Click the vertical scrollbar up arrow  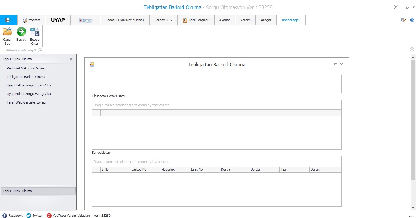tap(413, 57)
